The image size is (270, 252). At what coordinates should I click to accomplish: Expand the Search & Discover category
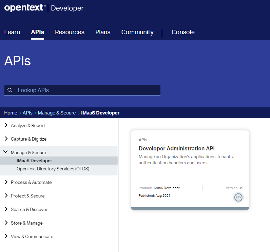pyautogui.click(x=29, y=209)
